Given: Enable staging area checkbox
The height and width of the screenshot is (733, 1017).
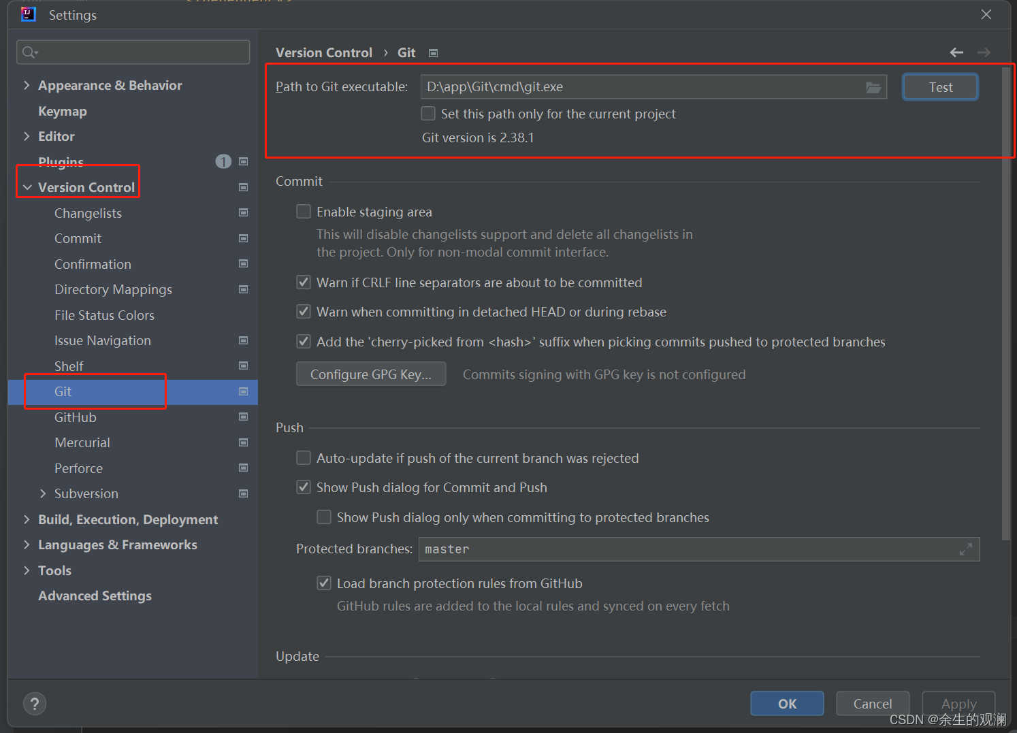Looking at the screenshot, I should pyautogui.click(x=304, y=212).
